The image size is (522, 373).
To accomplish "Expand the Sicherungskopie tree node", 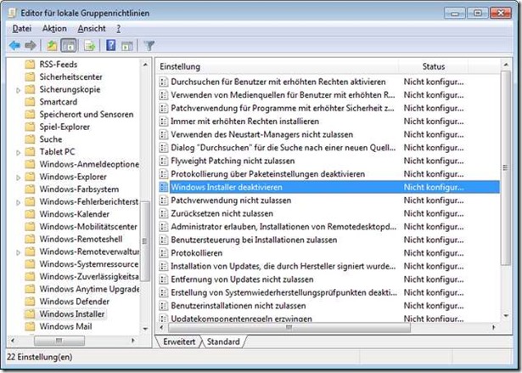I will click(x=19, y=90).
